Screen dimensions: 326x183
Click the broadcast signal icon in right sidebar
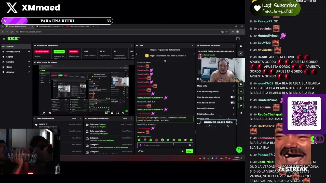241,91
